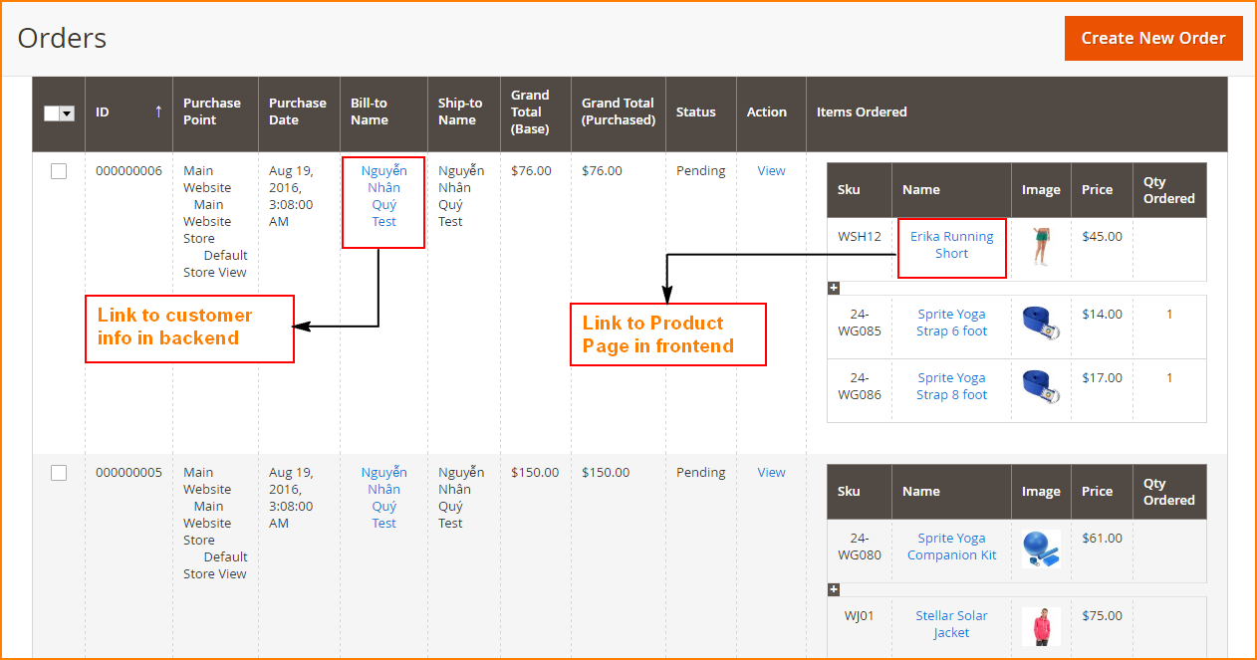Expand the plus icon in order 000000005 items table
The image size is (1257, 660).
pos(834,589)
